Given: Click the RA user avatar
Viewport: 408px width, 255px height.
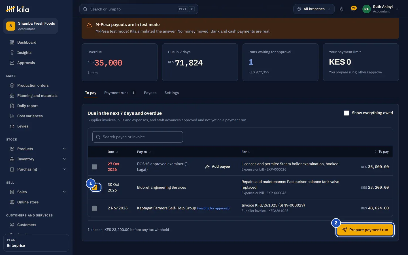Looking at the screenshot, I should [366, 9].
